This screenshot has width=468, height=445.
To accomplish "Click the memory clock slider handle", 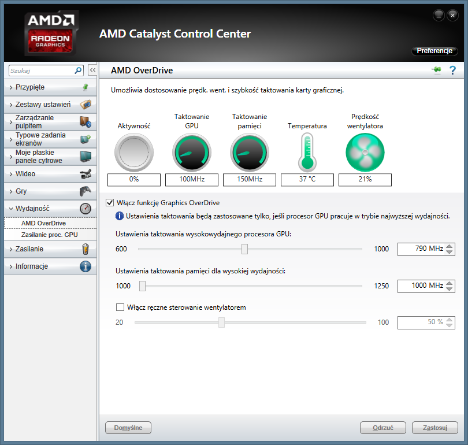I will pyautogui.click(x=142, y=286).
